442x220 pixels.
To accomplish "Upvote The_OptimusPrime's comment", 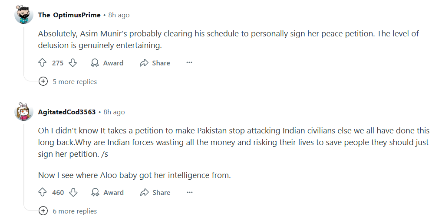I will click(43, 63).
